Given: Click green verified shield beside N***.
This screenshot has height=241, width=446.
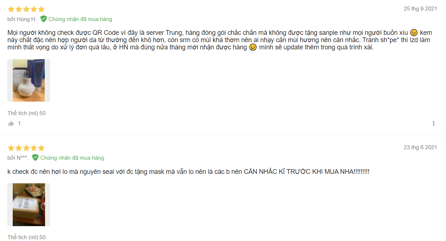Looking at the screenshot, I should pos(35,158).
